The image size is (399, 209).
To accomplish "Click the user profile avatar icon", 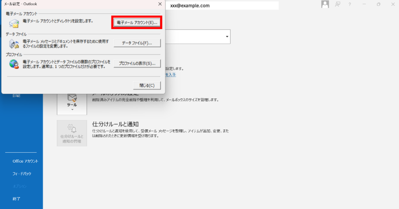I will pos(325,4).
